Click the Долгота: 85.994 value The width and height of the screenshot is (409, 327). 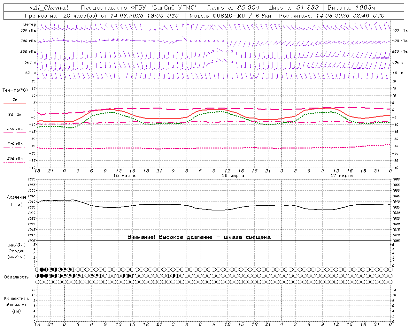233,8
